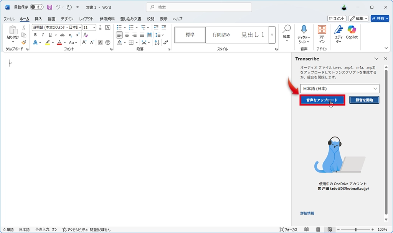
Task: Click the zoom slider in status bar
Action: click(x=355, y=230)
